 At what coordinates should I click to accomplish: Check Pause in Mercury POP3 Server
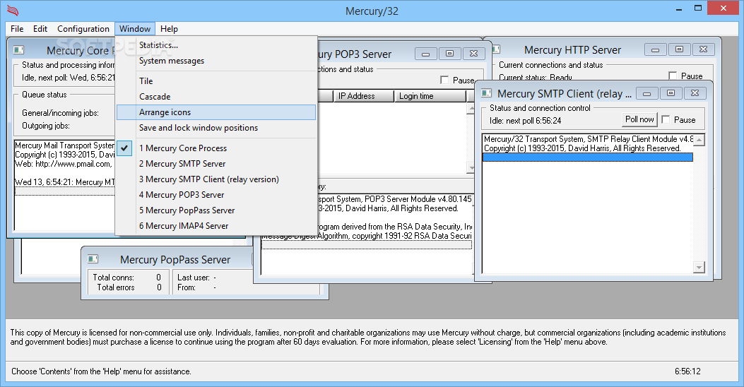pos(444,80)
